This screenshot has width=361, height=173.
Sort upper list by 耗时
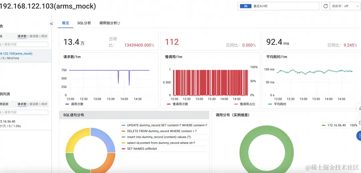click(x=44, y=36)
